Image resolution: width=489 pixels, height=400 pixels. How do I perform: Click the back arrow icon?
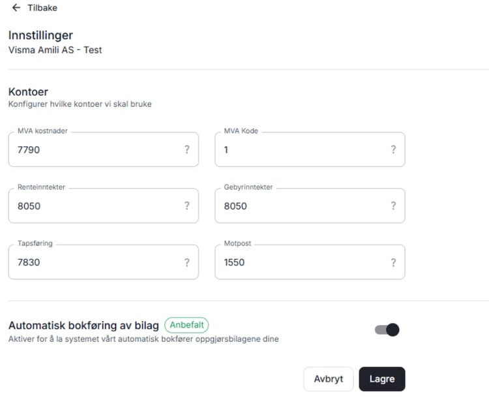16,8
